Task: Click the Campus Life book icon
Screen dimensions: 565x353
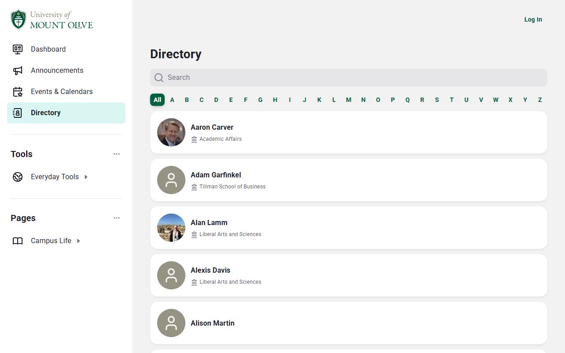Action: coord(18,240)
